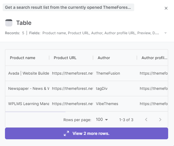This screenshot has height=146, width=174.
Task: Click View 2 more rows button
Action: (87, 133)
